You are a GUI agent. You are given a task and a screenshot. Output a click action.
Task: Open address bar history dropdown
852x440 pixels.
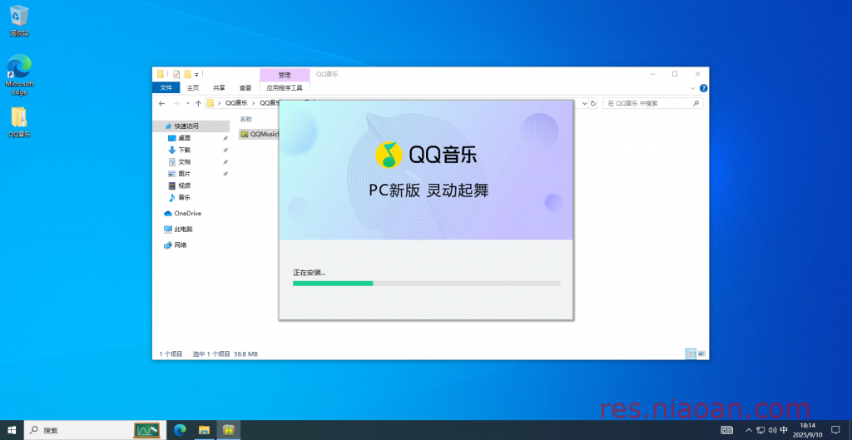pyautogui.click(x=585, y=103)
